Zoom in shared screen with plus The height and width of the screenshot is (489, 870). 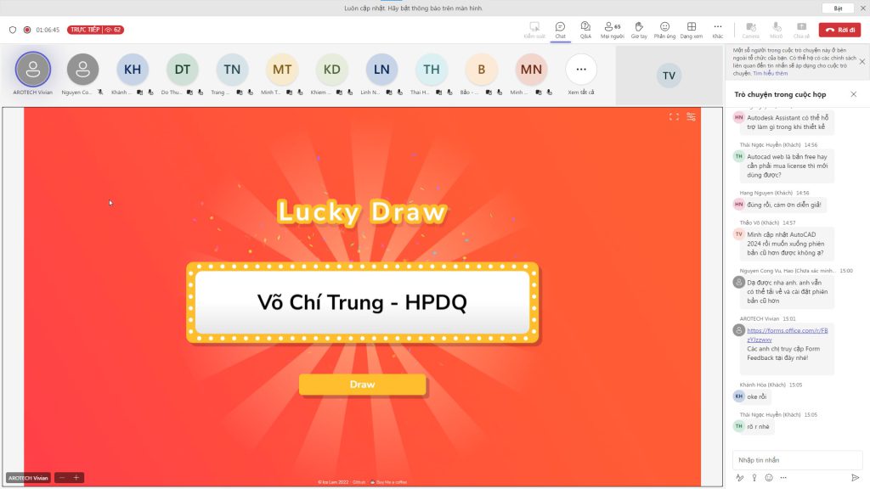[76, 477]
